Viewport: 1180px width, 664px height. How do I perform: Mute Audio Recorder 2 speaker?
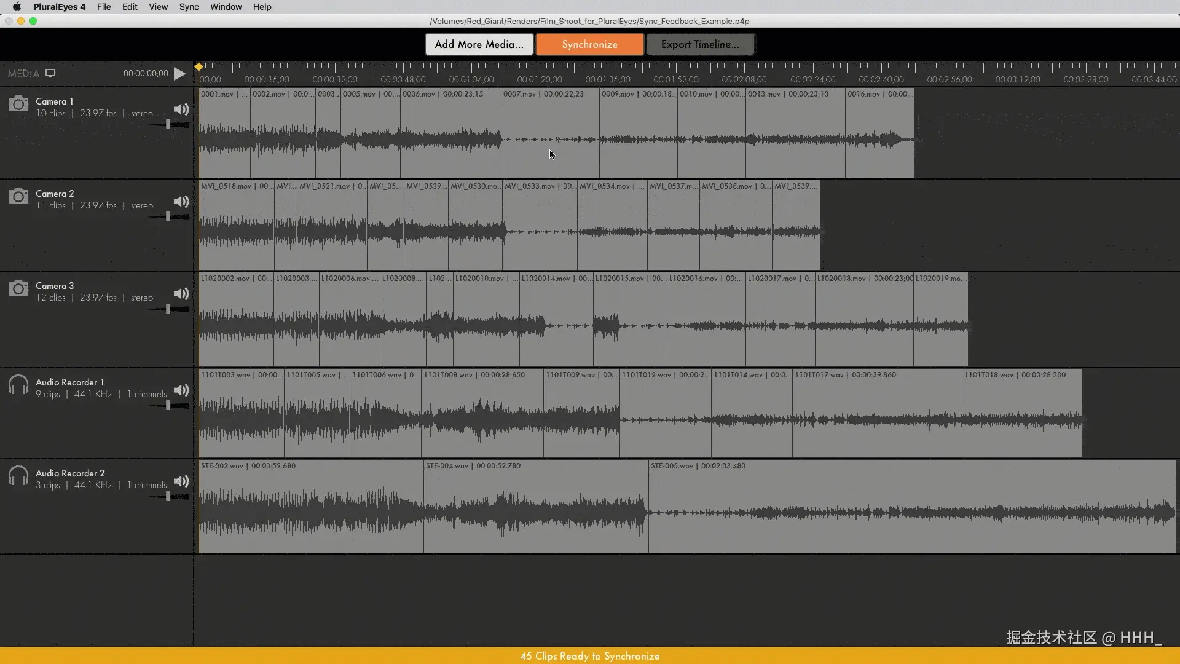[x=181, y=481]
